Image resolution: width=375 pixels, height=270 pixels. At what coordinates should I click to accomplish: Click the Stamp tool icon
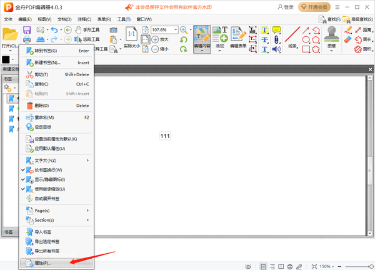[x=332, y=34]
